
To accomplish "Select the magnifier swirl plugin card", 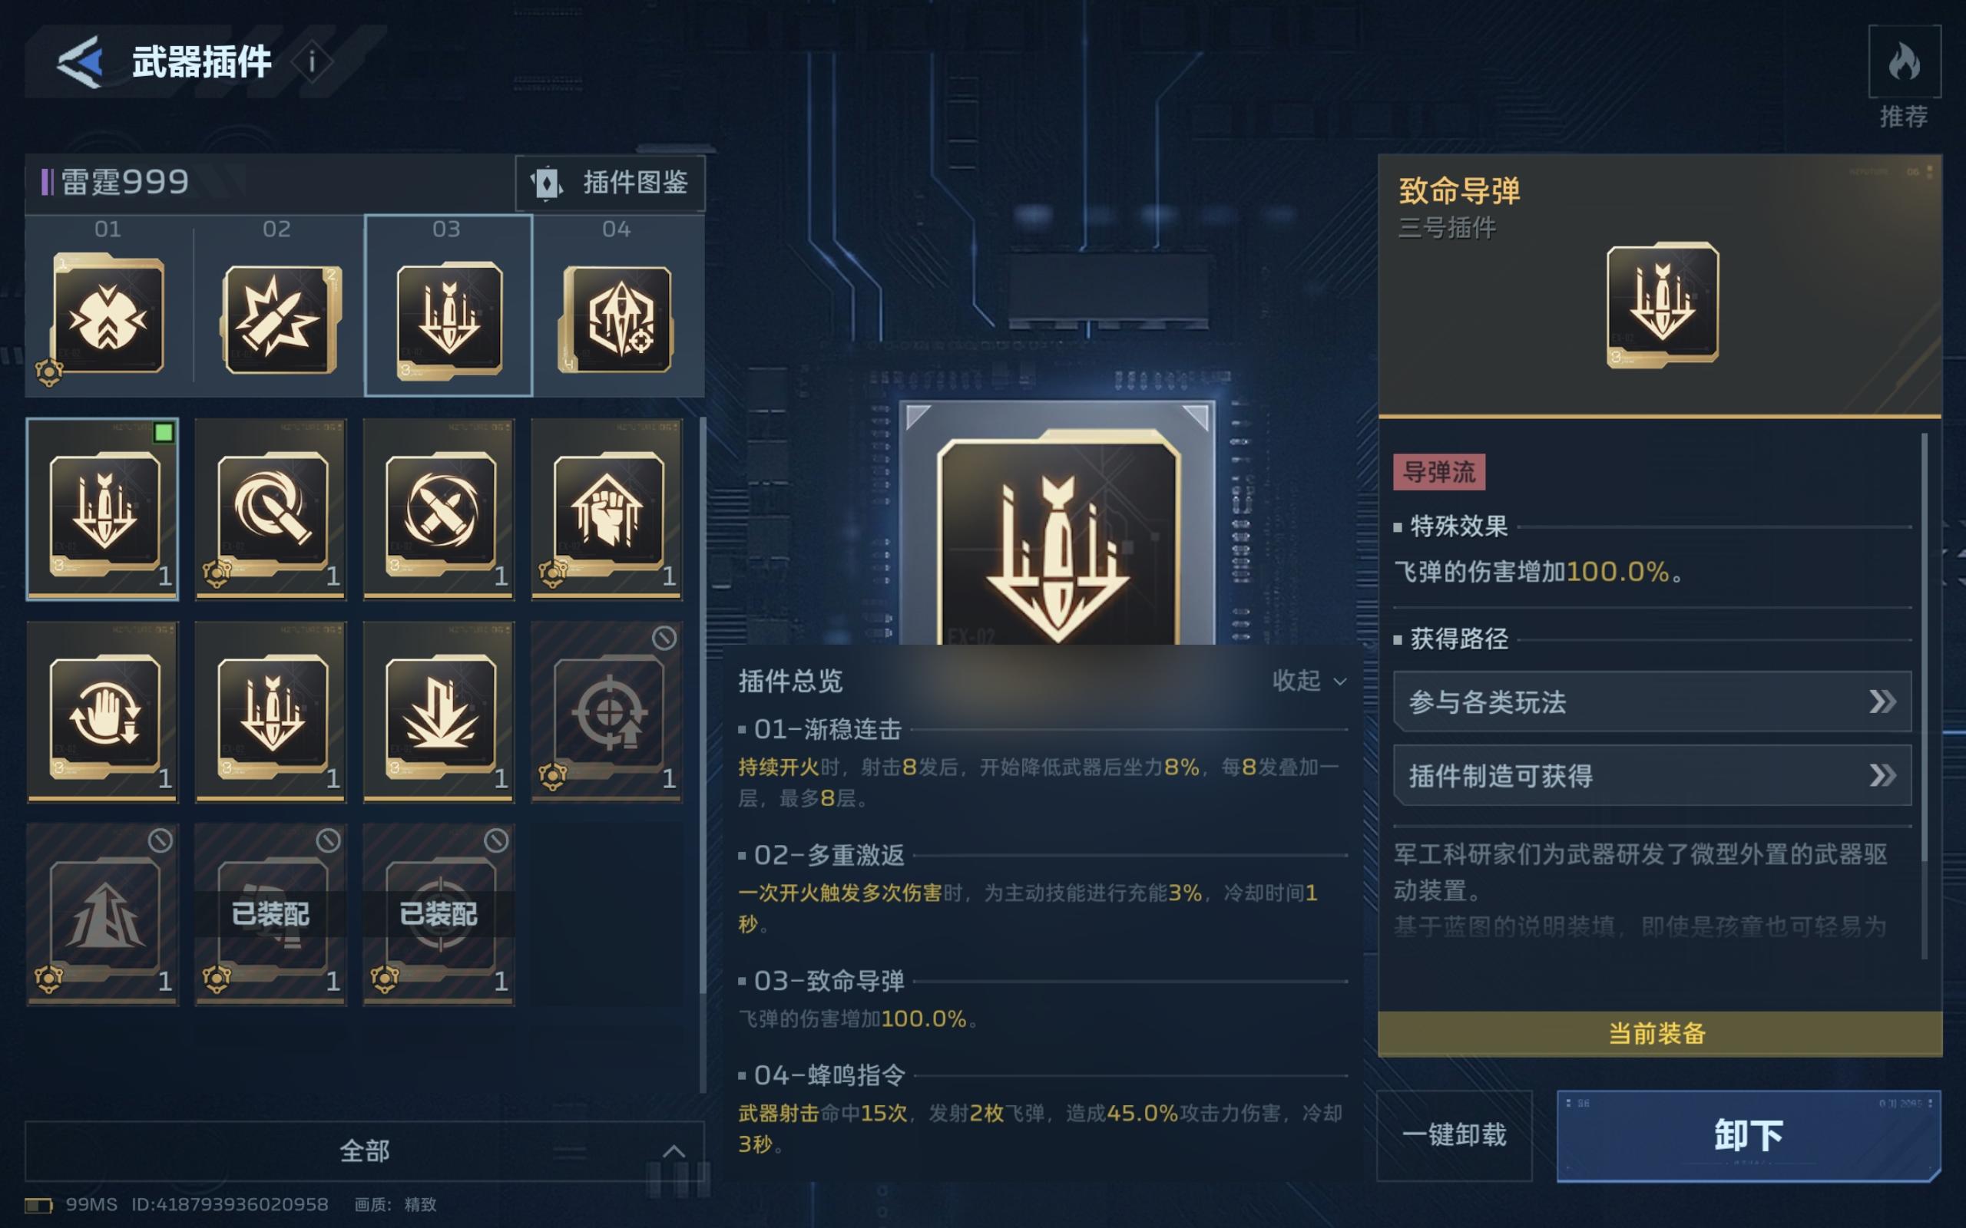I will (271, 510).
